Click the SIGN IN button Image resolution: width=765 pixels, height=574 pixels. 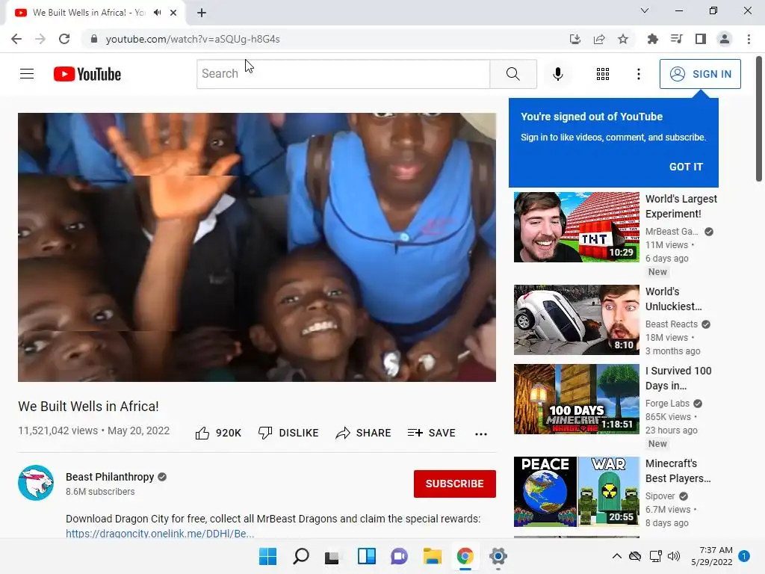700,74
